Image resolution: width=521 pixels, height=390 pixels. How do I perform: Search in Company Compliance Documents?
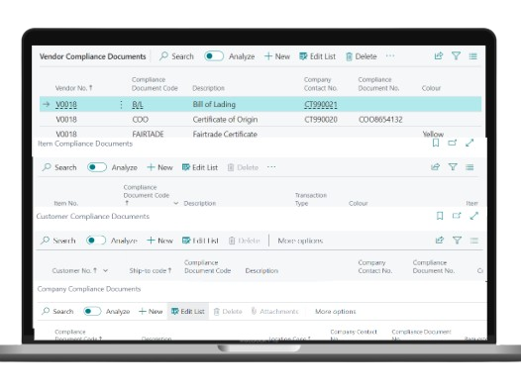(x=57, y=312)
